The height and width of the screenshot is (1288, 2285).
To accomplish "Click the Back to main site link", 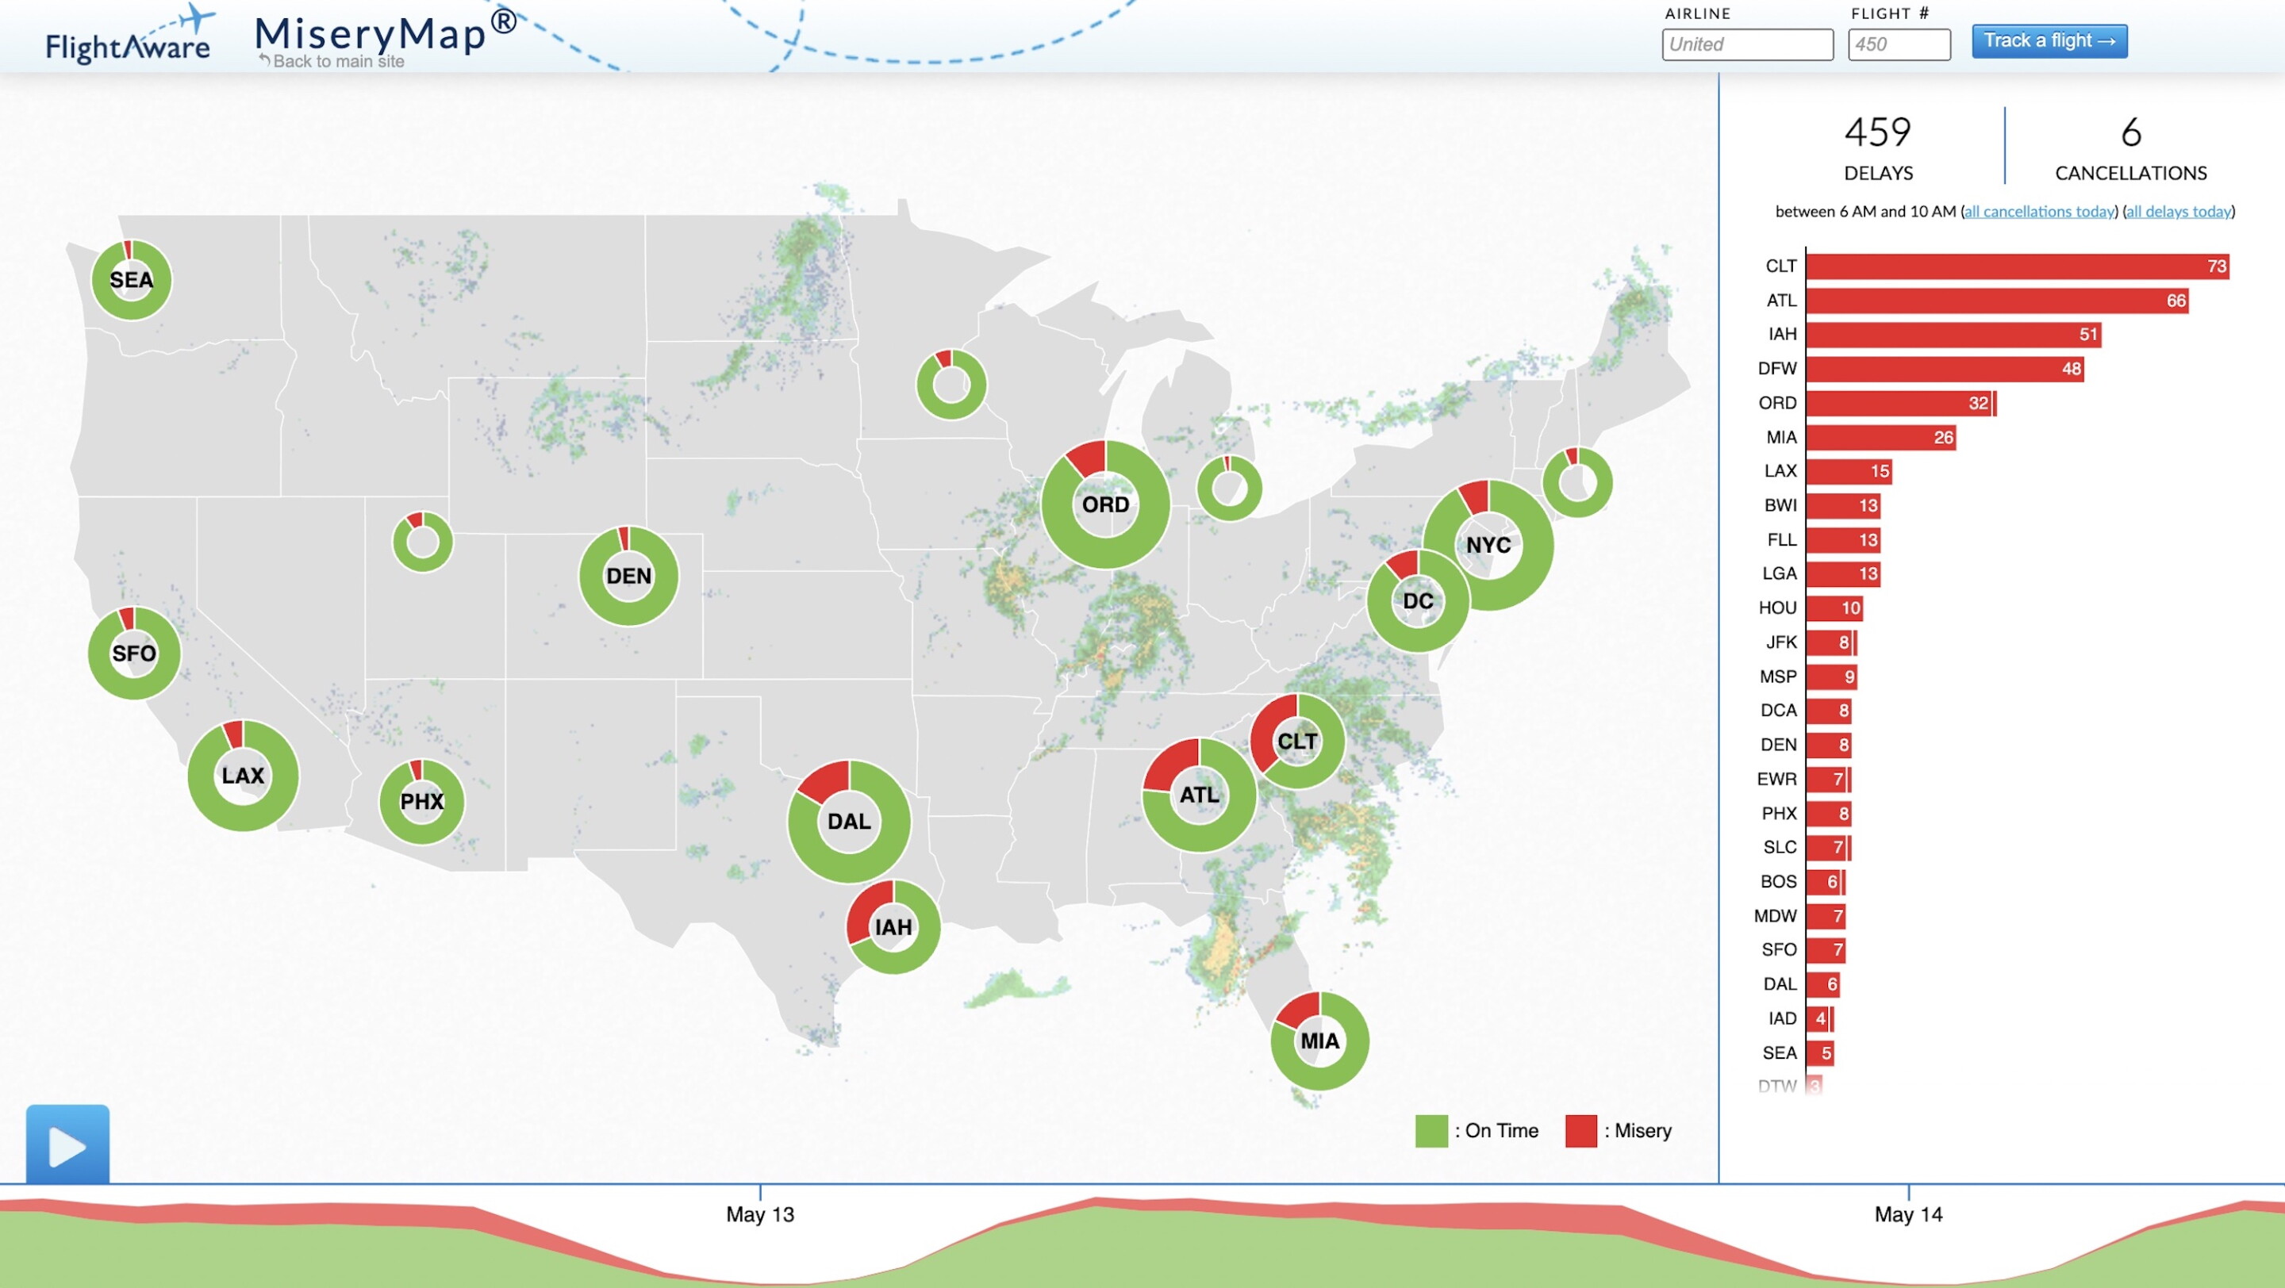I will [332, 61].
